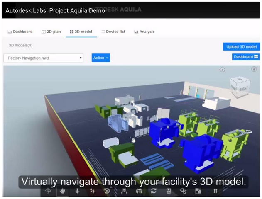262x199 pixels.
Task: Click the 3D models(4) label
Action: coord(20,45)
